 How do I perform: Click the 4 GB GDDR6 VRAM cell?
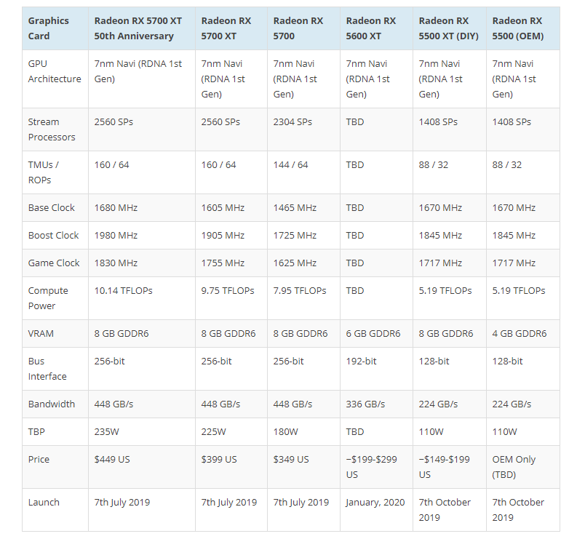pyautogui.click(x=523, y=334)
